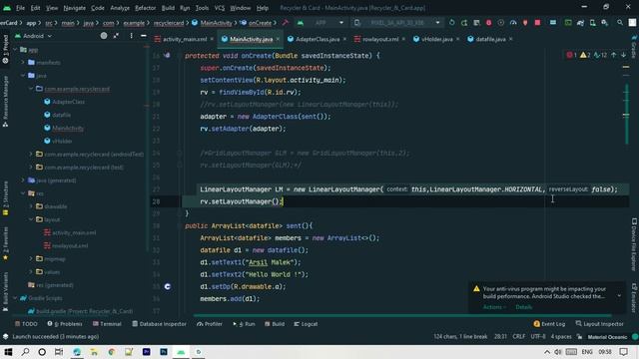The height and width of the screenshot is (359, 639).
Task: Click the Profile app gauge icon
Action: (513, 23)
